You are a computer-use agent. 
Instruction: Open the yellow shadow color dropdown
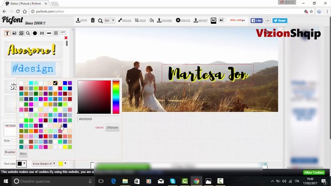63,164
